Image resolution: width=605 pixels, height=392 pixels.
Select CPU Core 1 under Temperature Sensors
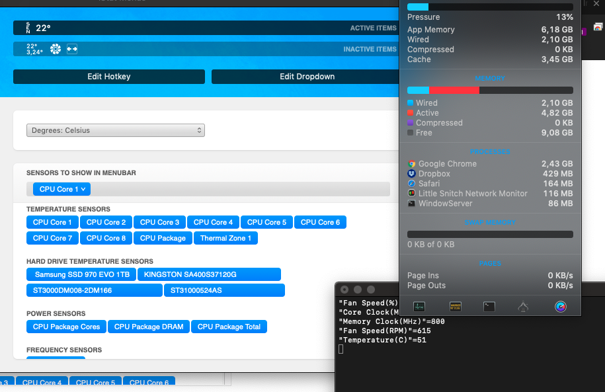52,222
